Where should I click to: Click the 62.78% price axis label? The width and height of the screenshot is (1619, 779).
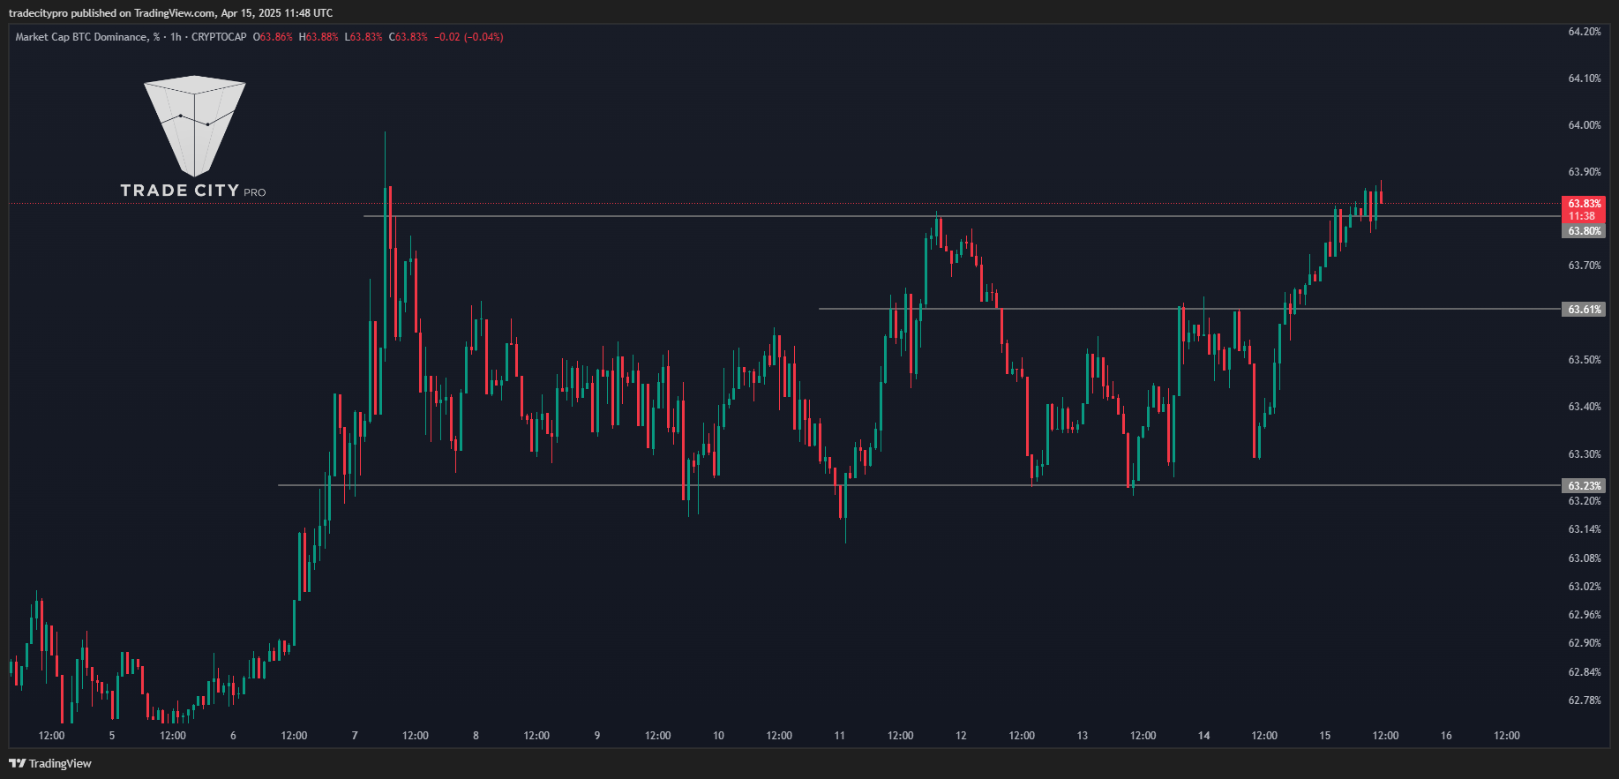click(x=1584, y=700)
